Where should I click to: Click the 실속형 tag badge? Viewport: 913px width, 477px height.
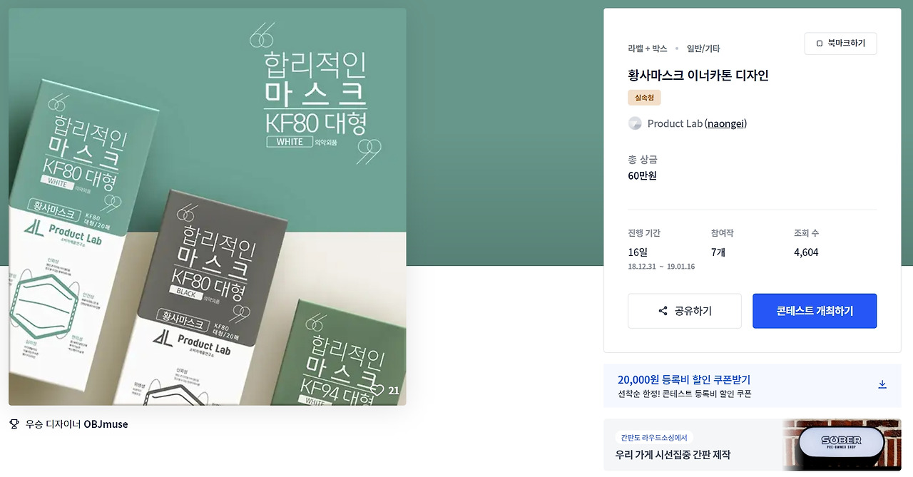point(644,98)
